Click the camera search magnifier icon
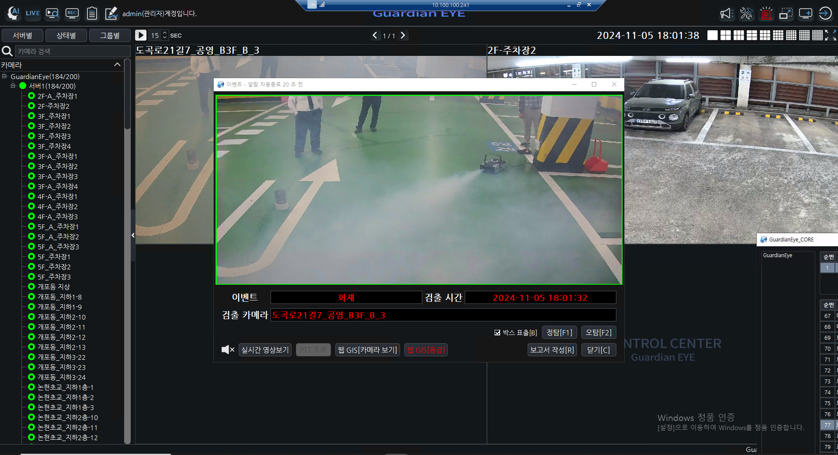Image resolution: width=838 pixels, height=455 pixels. 7,51
